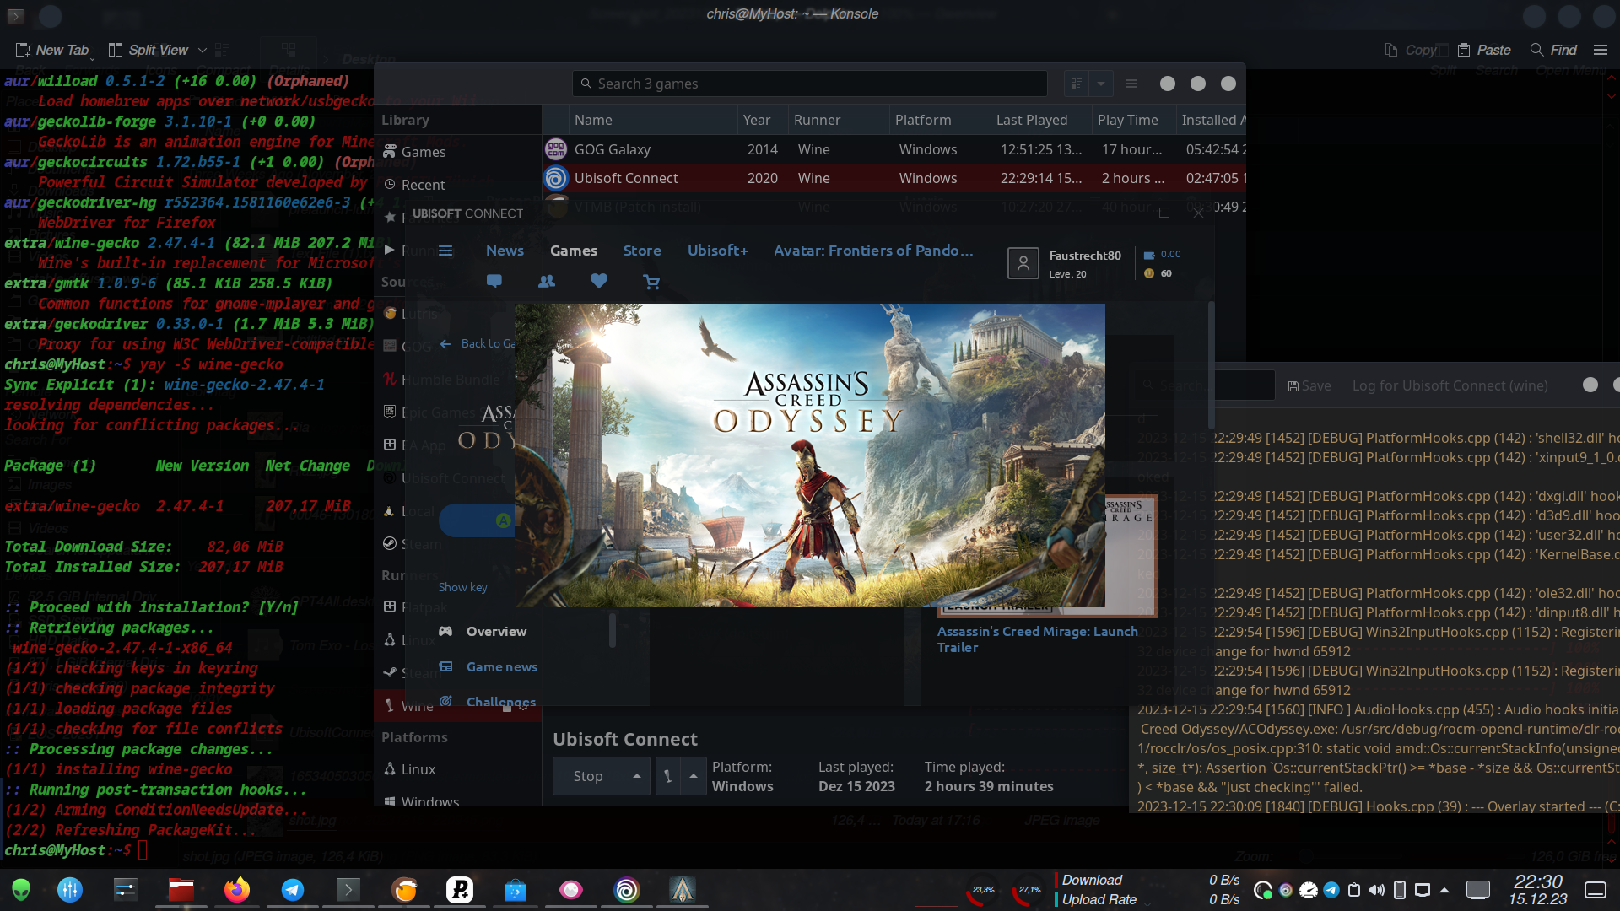Expand hidden system tray icons arrow
Viewport: 1620px width, 911px height.
click(x=1444, y=890)
